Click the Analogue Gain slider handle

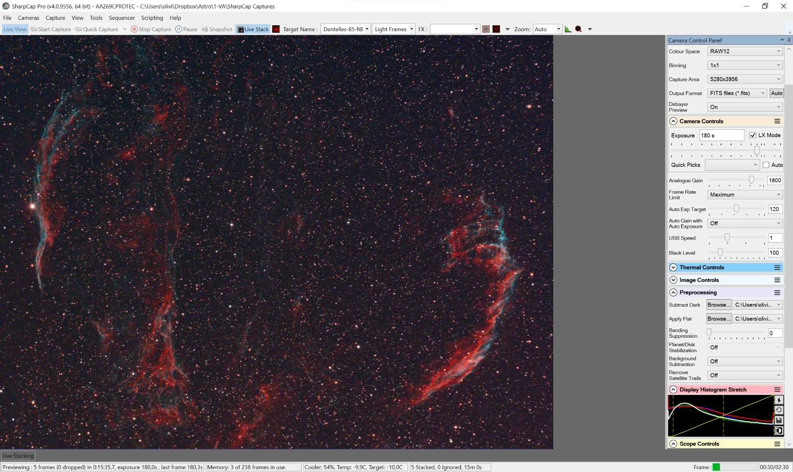coord(751,180)
